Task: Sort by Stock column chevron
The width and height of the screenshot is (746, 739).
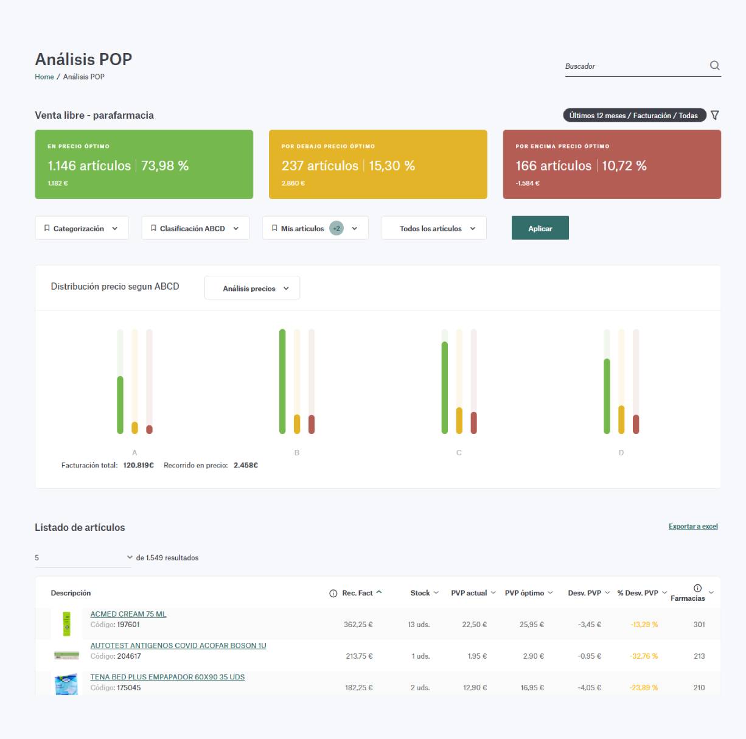Action: (436, 593)
